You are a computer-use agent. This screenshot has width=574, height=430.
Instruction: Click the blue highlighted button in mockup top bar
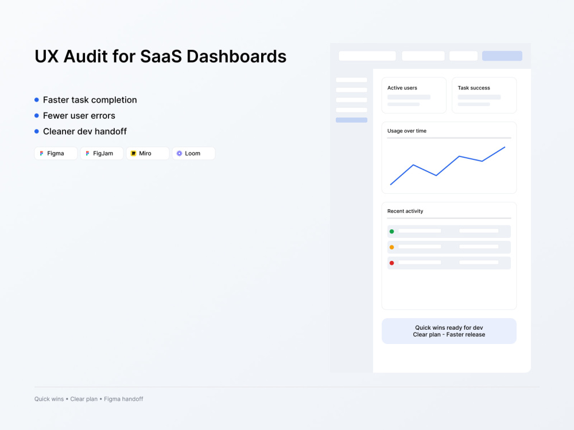[502, 56]
